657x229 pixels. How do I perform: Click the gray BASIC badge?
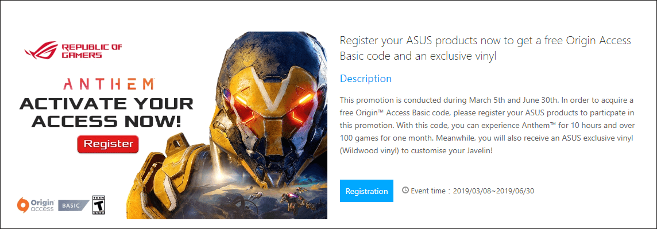74,205
